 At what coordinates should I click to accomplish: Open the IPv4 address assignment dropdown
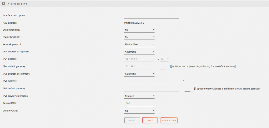(x=139, y=52)
